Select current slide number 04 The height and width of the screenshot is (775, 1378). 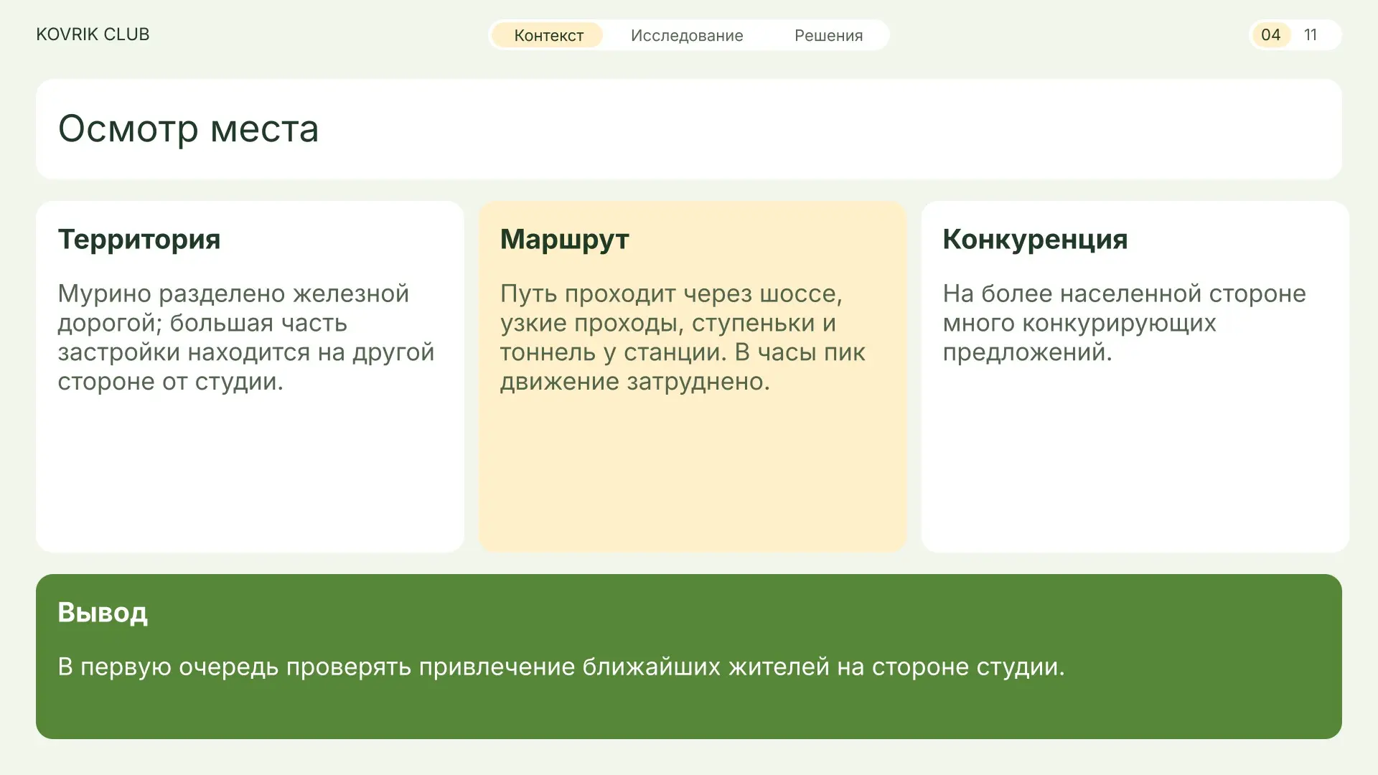tap(1270, 35)
